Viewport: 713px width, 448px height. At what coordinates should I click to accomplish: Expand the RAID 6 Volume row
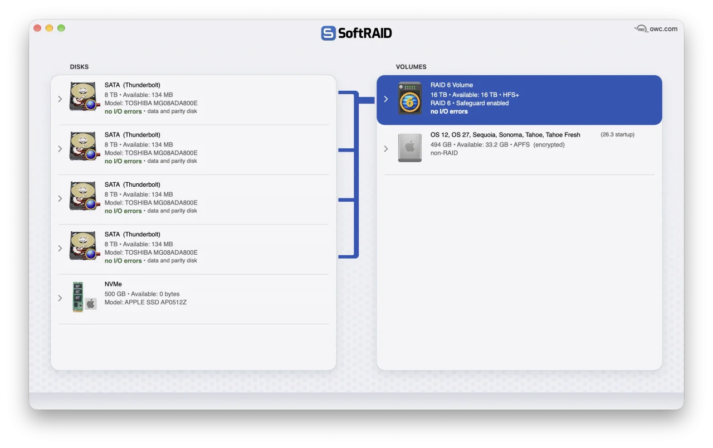point(386,99)
